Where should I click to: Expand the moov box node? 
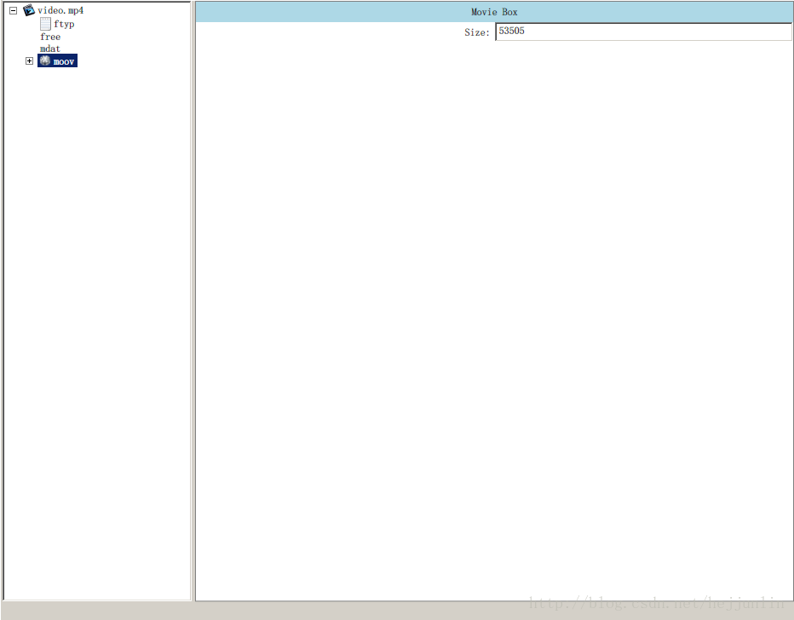(x=29, y=60)
